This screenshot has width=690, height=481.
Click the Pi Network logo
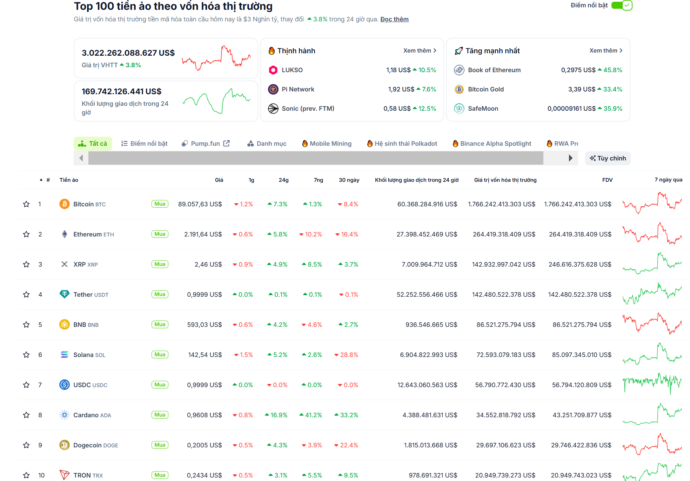tap(273, 89)
